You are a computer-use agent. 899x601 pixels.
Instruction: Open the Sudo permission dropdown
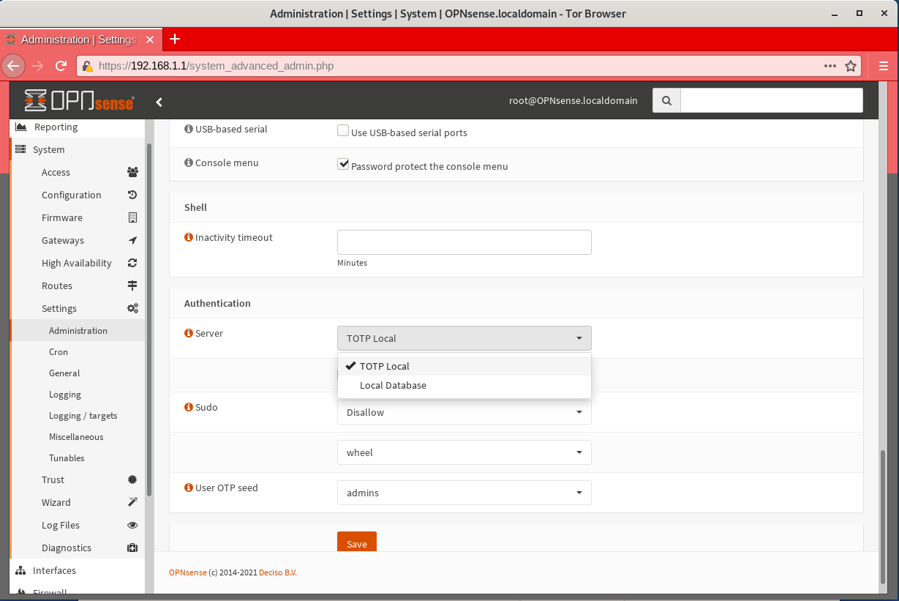(x=464, y=411)
